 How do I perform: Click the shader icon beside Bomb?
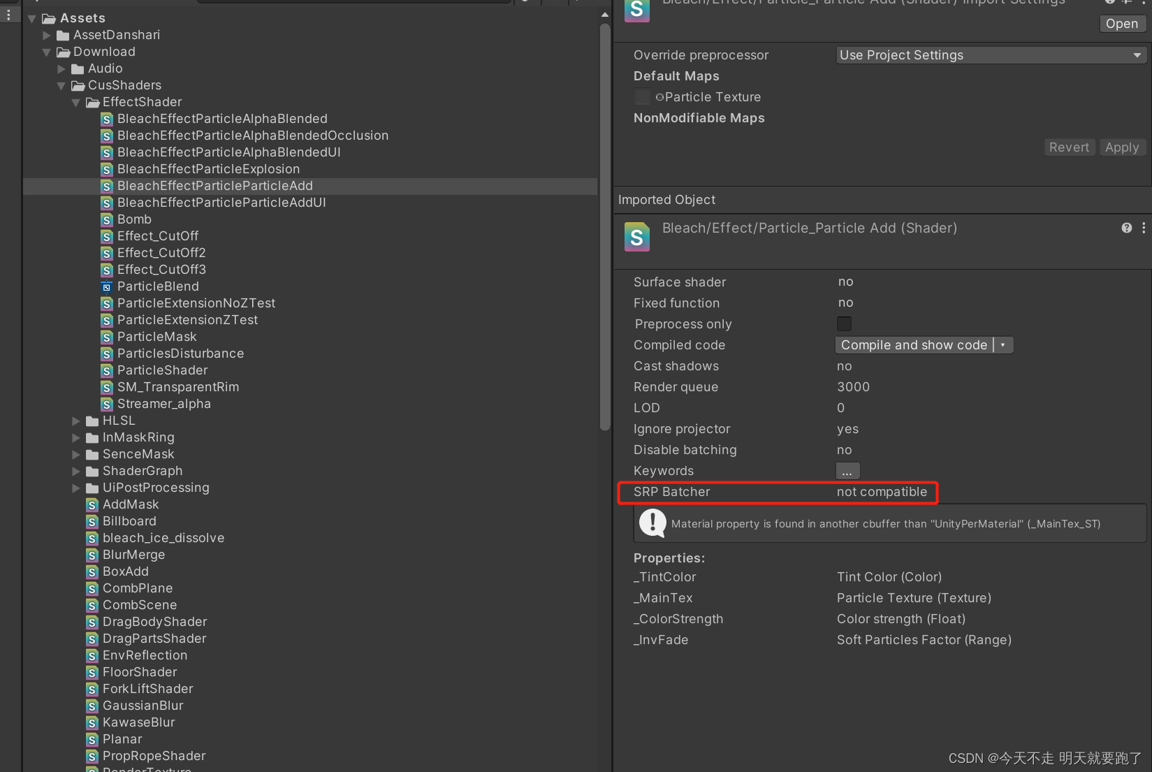(x=106, y=219)
